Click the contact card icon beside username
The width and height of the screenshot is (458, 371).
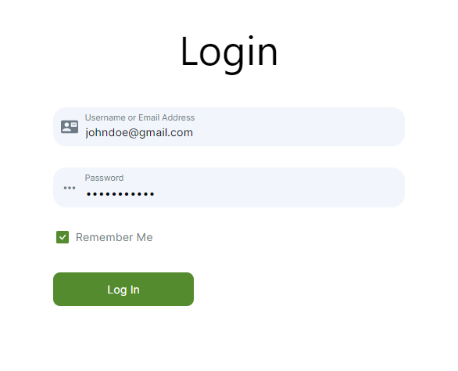pos(70,127)
